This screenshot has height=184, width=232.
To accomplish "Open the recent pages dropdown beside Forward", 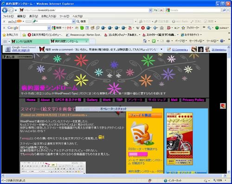I will 16,10.
